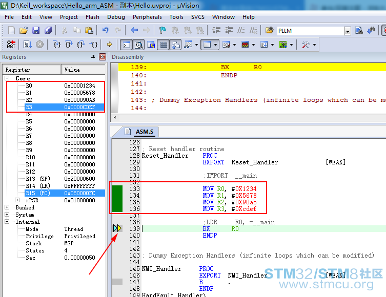Navigate backwards with blue left arrow
This screenshot has height=297, width=386.
tap(134, 31)
